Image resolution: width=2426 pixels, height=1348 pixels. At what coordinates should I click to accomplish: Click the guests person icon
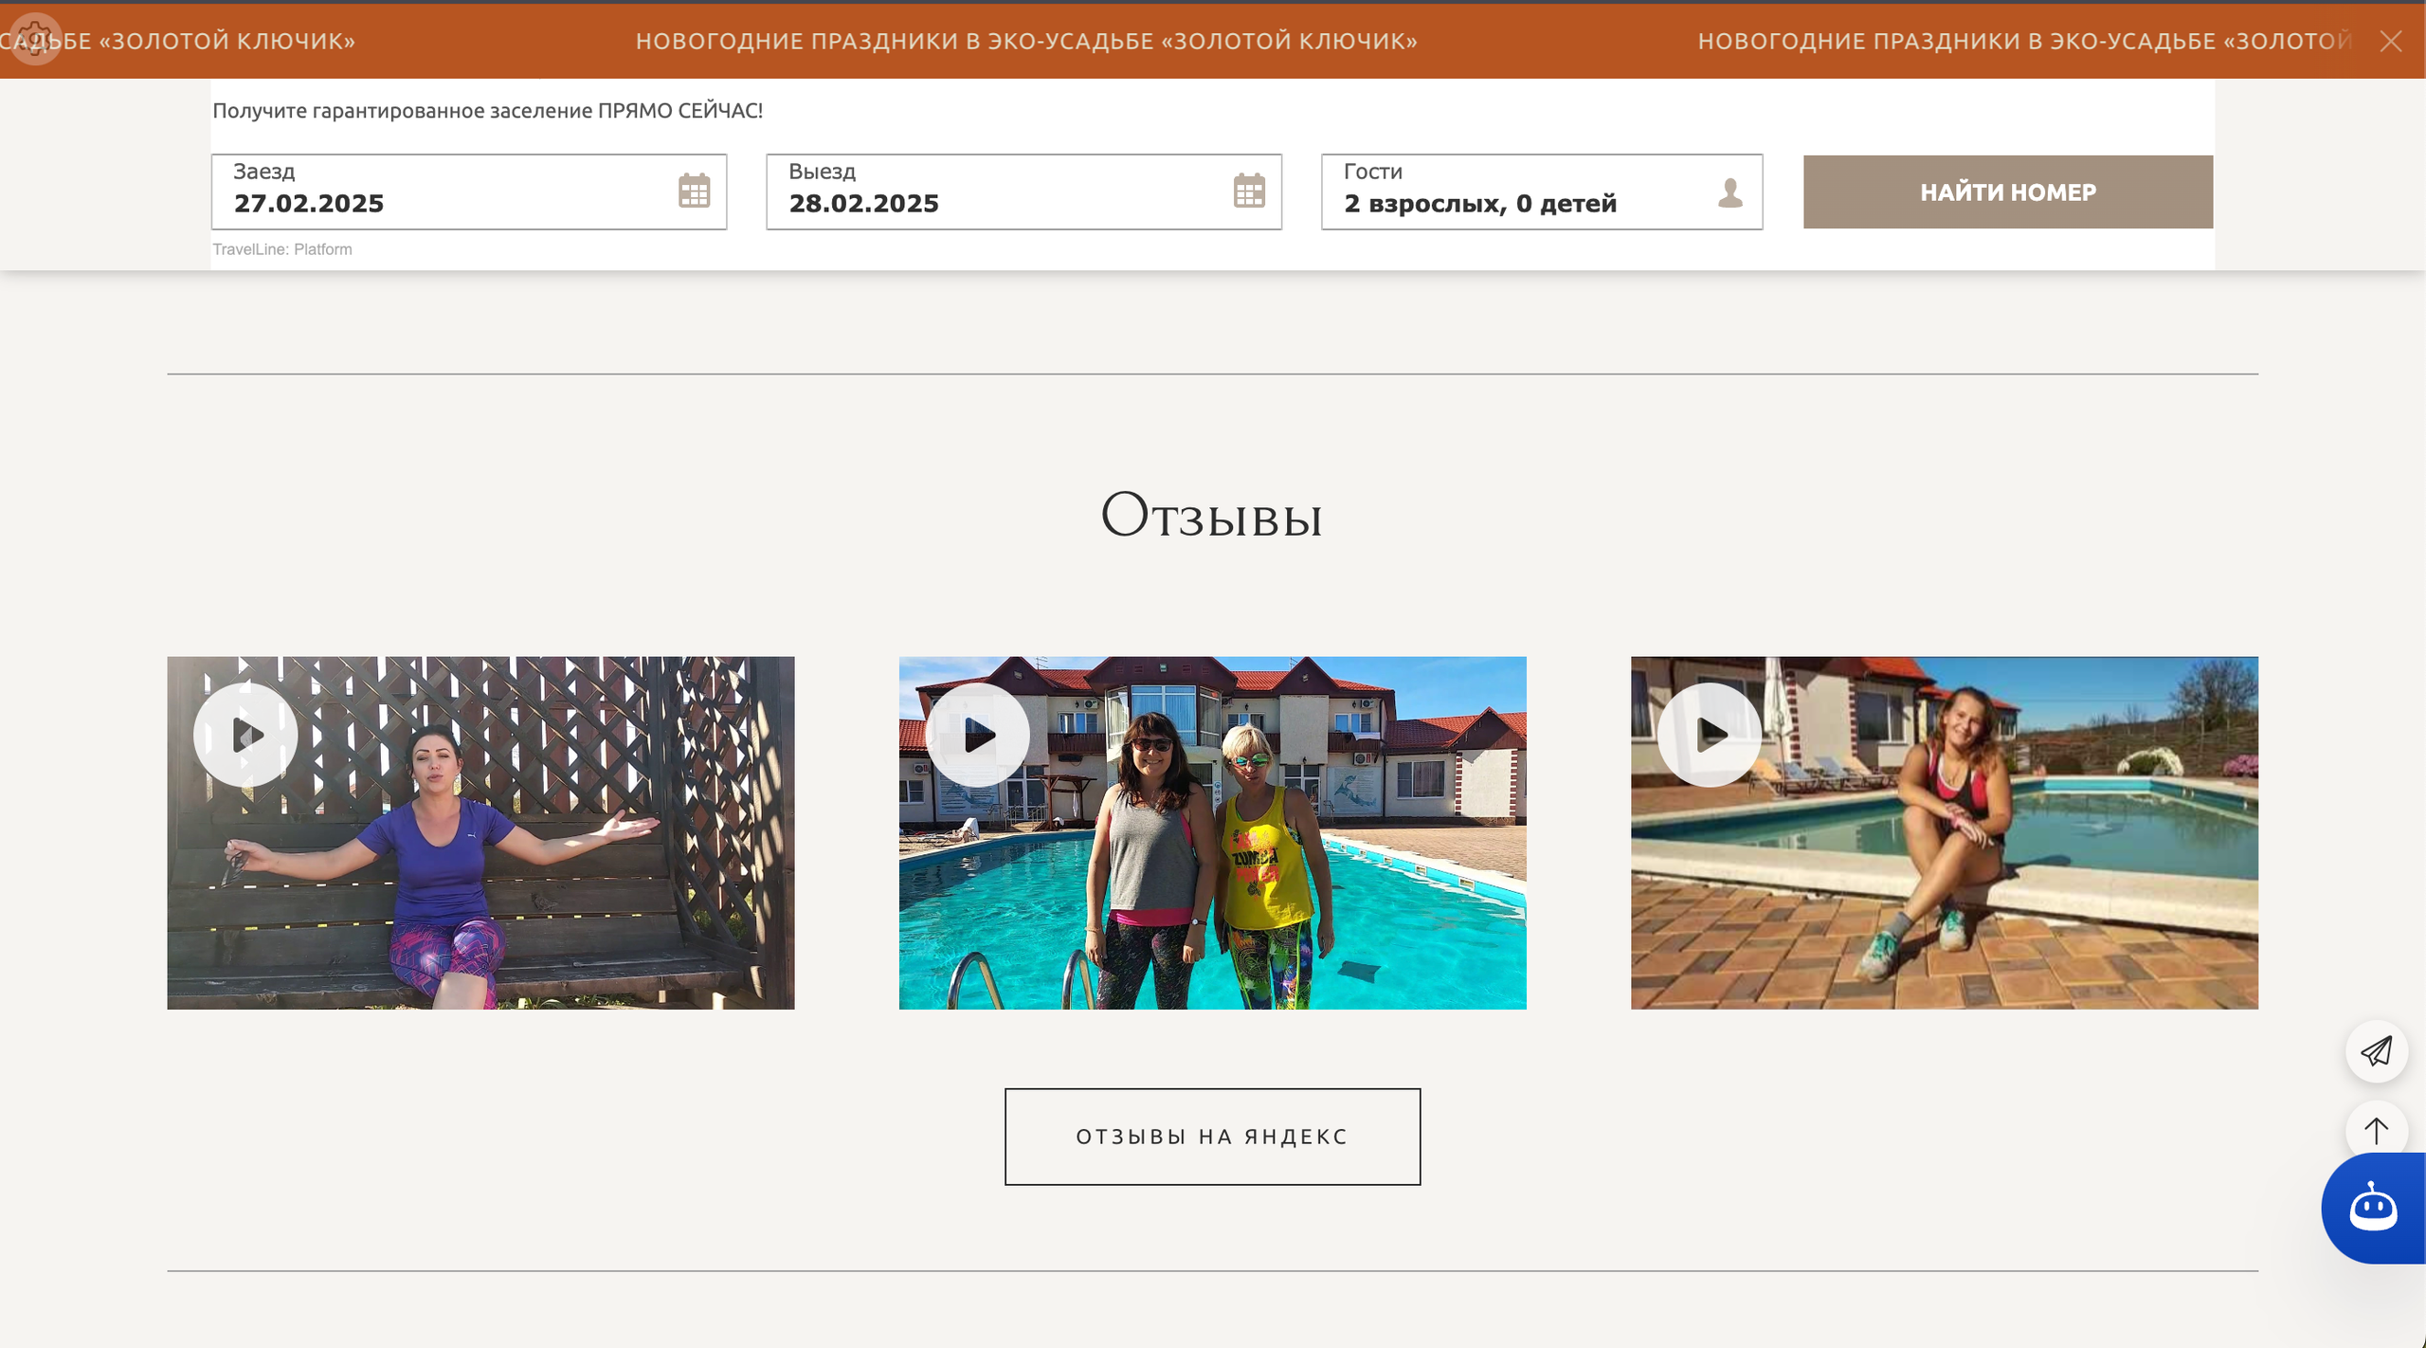tap(1730, 192)
